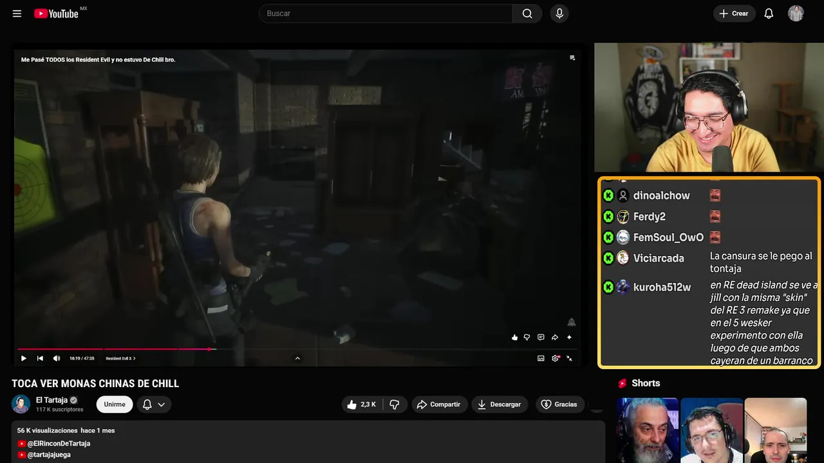
Task: Open the player settings gear
Action: click(556, 358)
